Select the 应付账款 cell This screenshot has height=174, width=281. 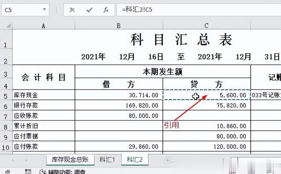43,146
